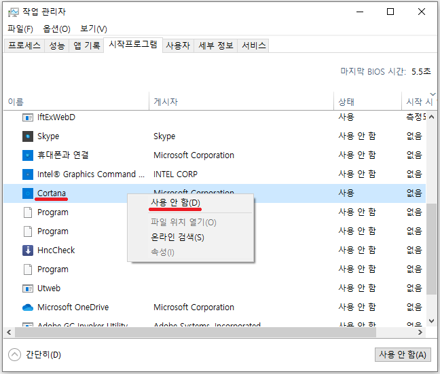Viewport: 440px width, 374px height.
Task: Select the 시작프로그램 tab
Action: click(133, 44)
